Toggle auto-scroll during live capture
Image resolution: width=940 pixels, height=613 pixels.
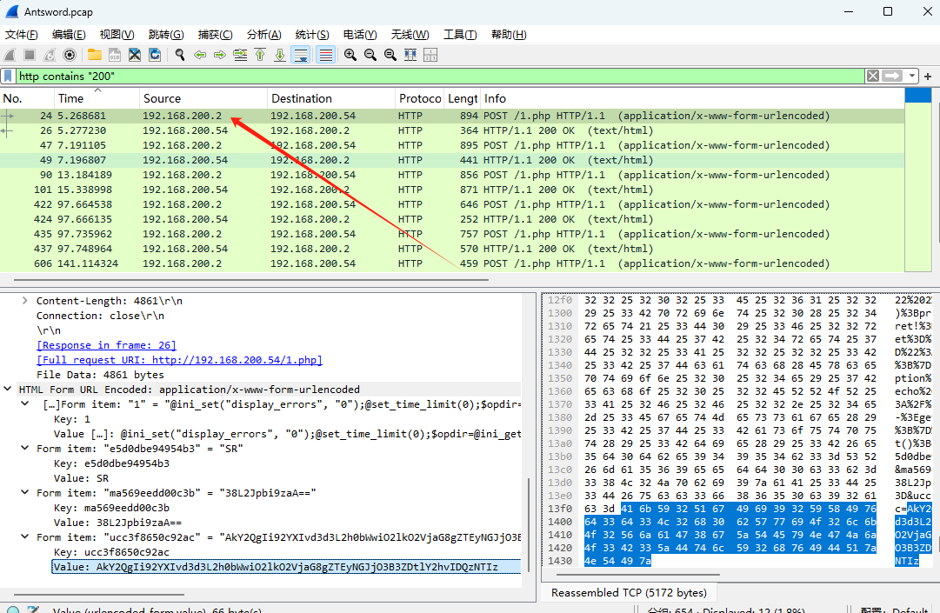pos(300,55)
